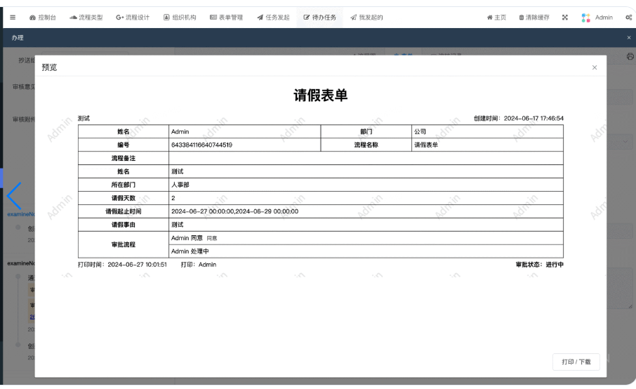
Task: Select the 待办任务 tab
Action: pos(320,18)
